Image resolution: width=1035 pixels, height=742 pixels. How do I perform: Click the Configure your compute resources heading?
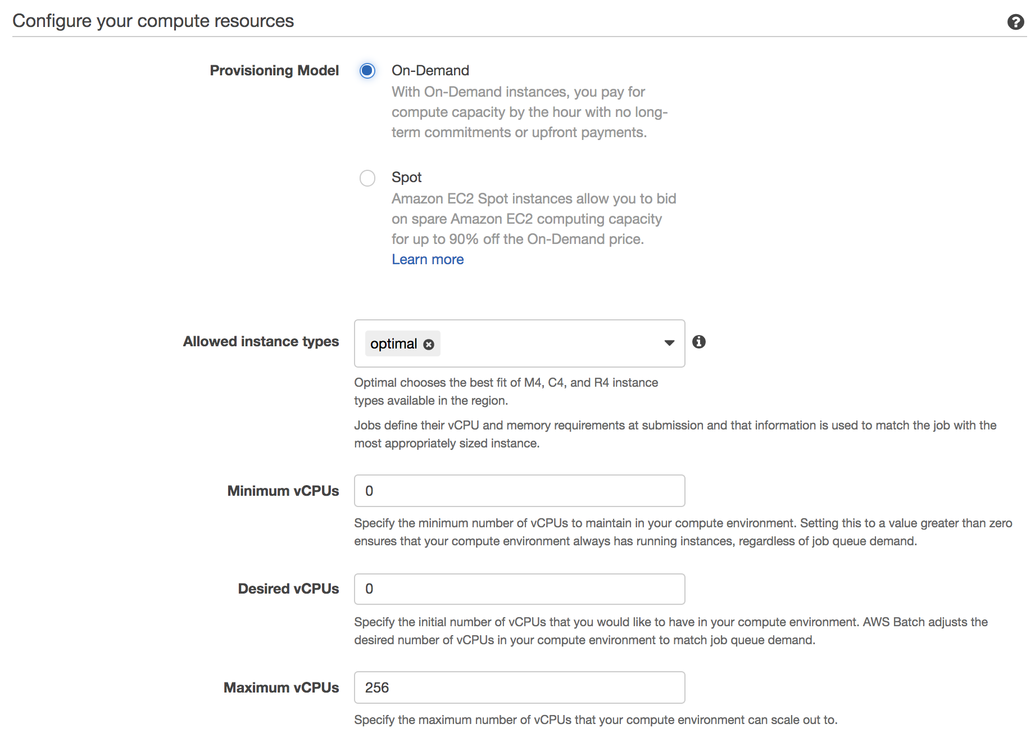pyautogui.click(x=153, y=21)
